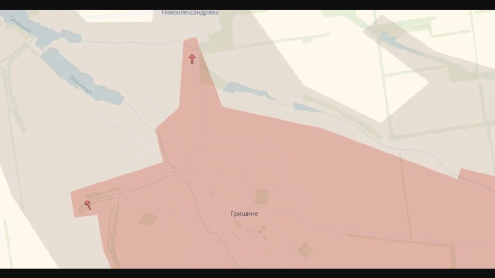Select the Новоолександрівка place label
The height and width of the screenshot is (278, 495).
[x=190, y=13]
